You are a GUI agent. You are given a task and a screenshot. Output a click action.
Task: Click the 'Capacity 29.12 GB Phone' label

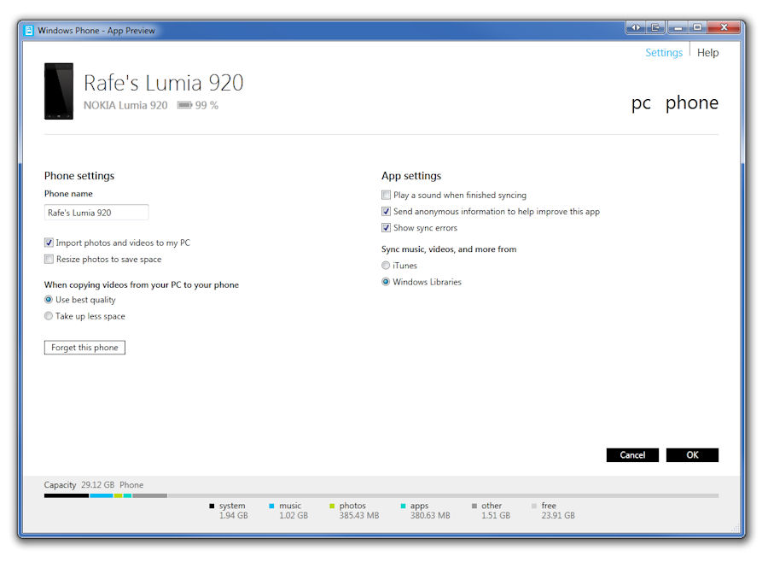[x=94, y=485]
